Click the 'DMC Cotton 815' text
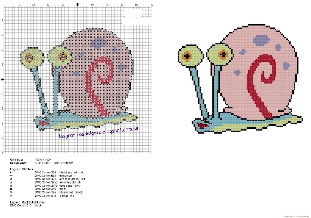The height and width of the screenshot is (218, 311). (x=45, y=196)
